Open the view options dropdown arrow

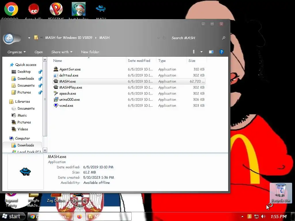201,52
